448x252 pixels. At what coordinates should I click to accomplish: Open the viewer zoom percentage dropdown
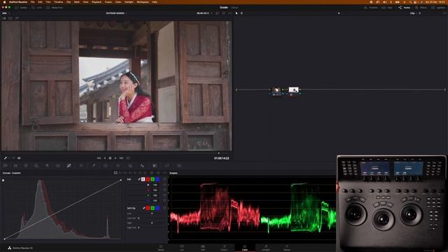click(6, 13)
